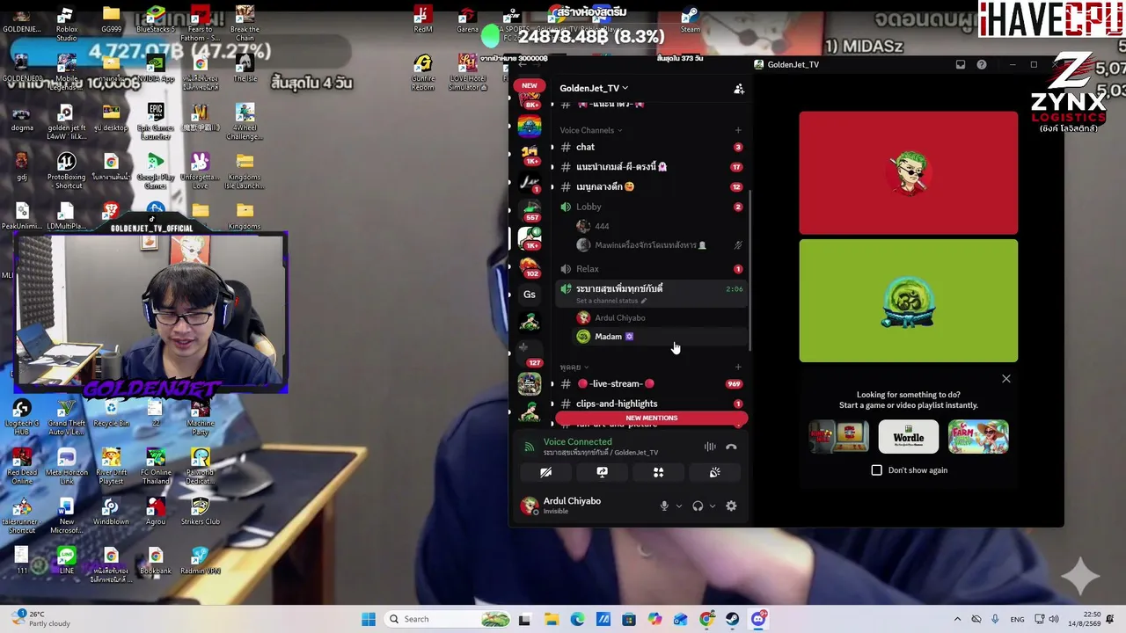Select user Madam in voice channel

660,337
